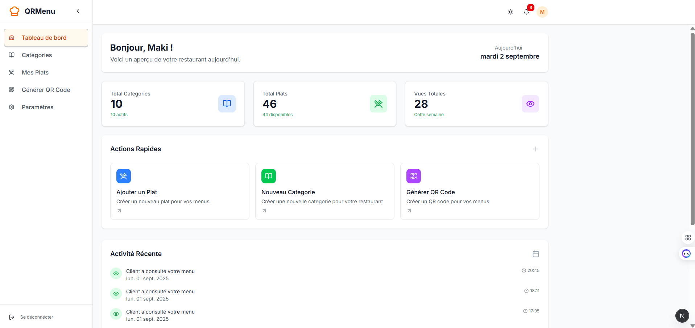The image size is (695, 328).
Task: Click the Total Categories book icon
Action: [227, 104]
